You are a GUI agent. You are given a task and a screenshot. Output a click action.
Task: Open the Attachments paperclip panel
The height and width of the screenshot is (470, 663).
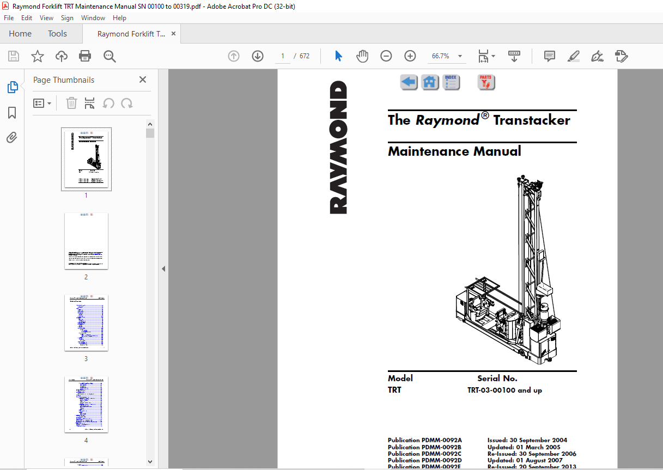click(12, 138)
